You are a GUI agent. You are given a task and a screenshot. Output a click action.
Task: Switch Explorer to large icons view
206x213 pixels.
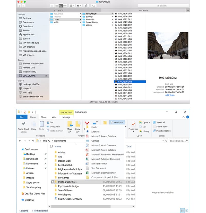[x=187, y=211]
